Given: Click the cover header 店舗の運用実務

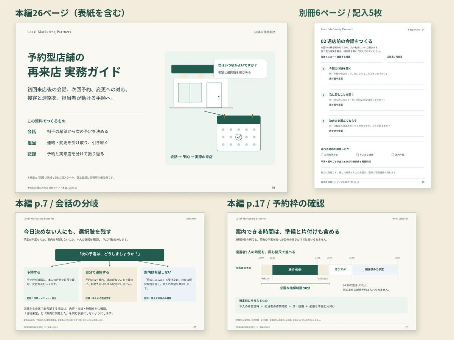Looking at the screenshot, I should [x=264, y=32].
